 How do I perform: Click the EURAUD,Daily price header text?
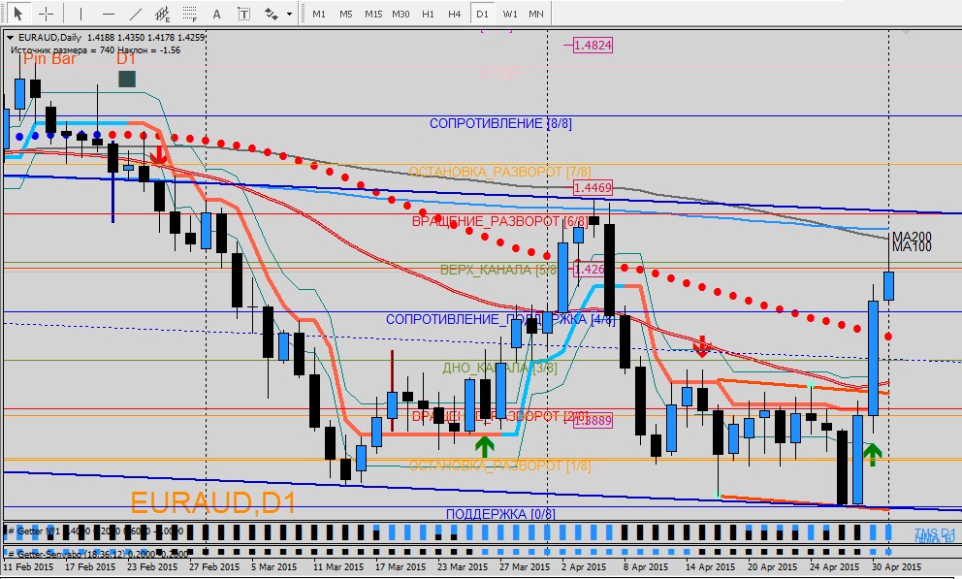coord(112,38)
